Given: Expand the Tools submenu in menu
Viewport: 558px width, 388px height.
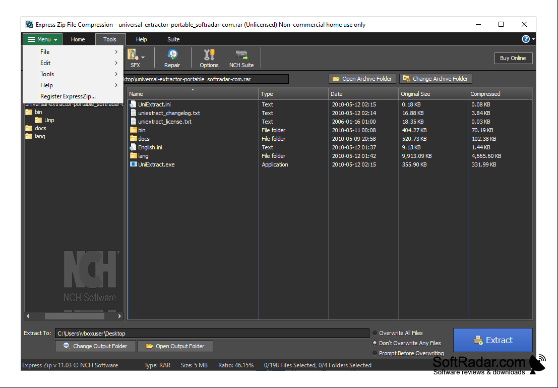Looking at the screenshot, I should coord(73,74).
